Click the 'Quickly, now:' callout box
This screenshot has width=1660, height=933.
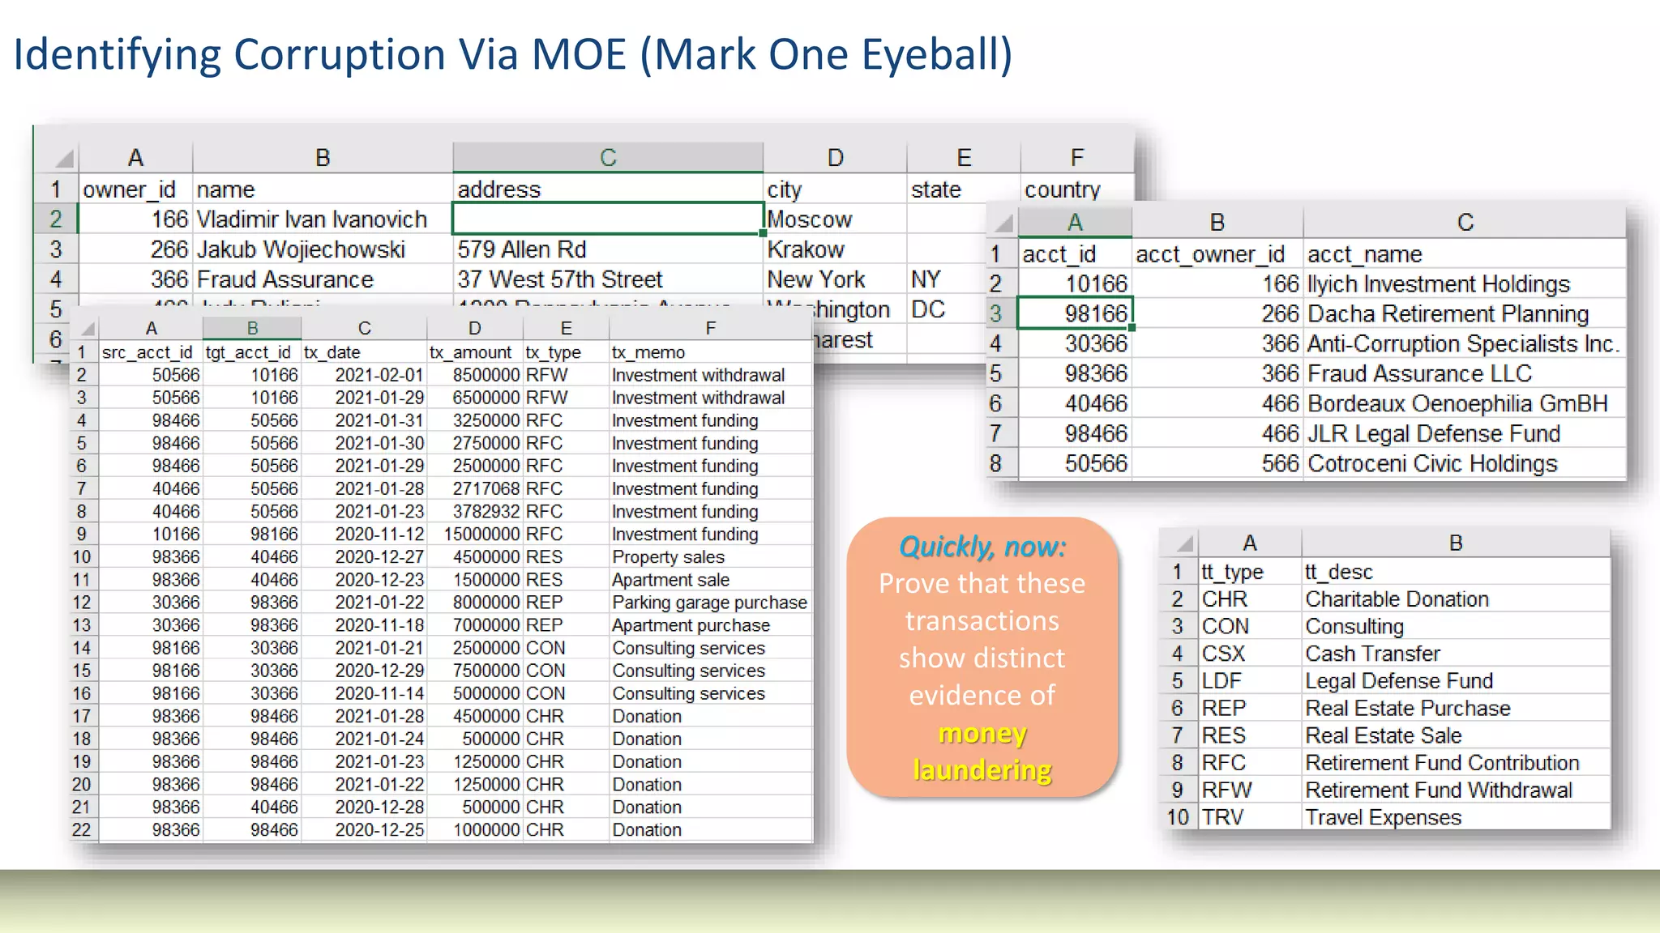click(x=982, y=657)
